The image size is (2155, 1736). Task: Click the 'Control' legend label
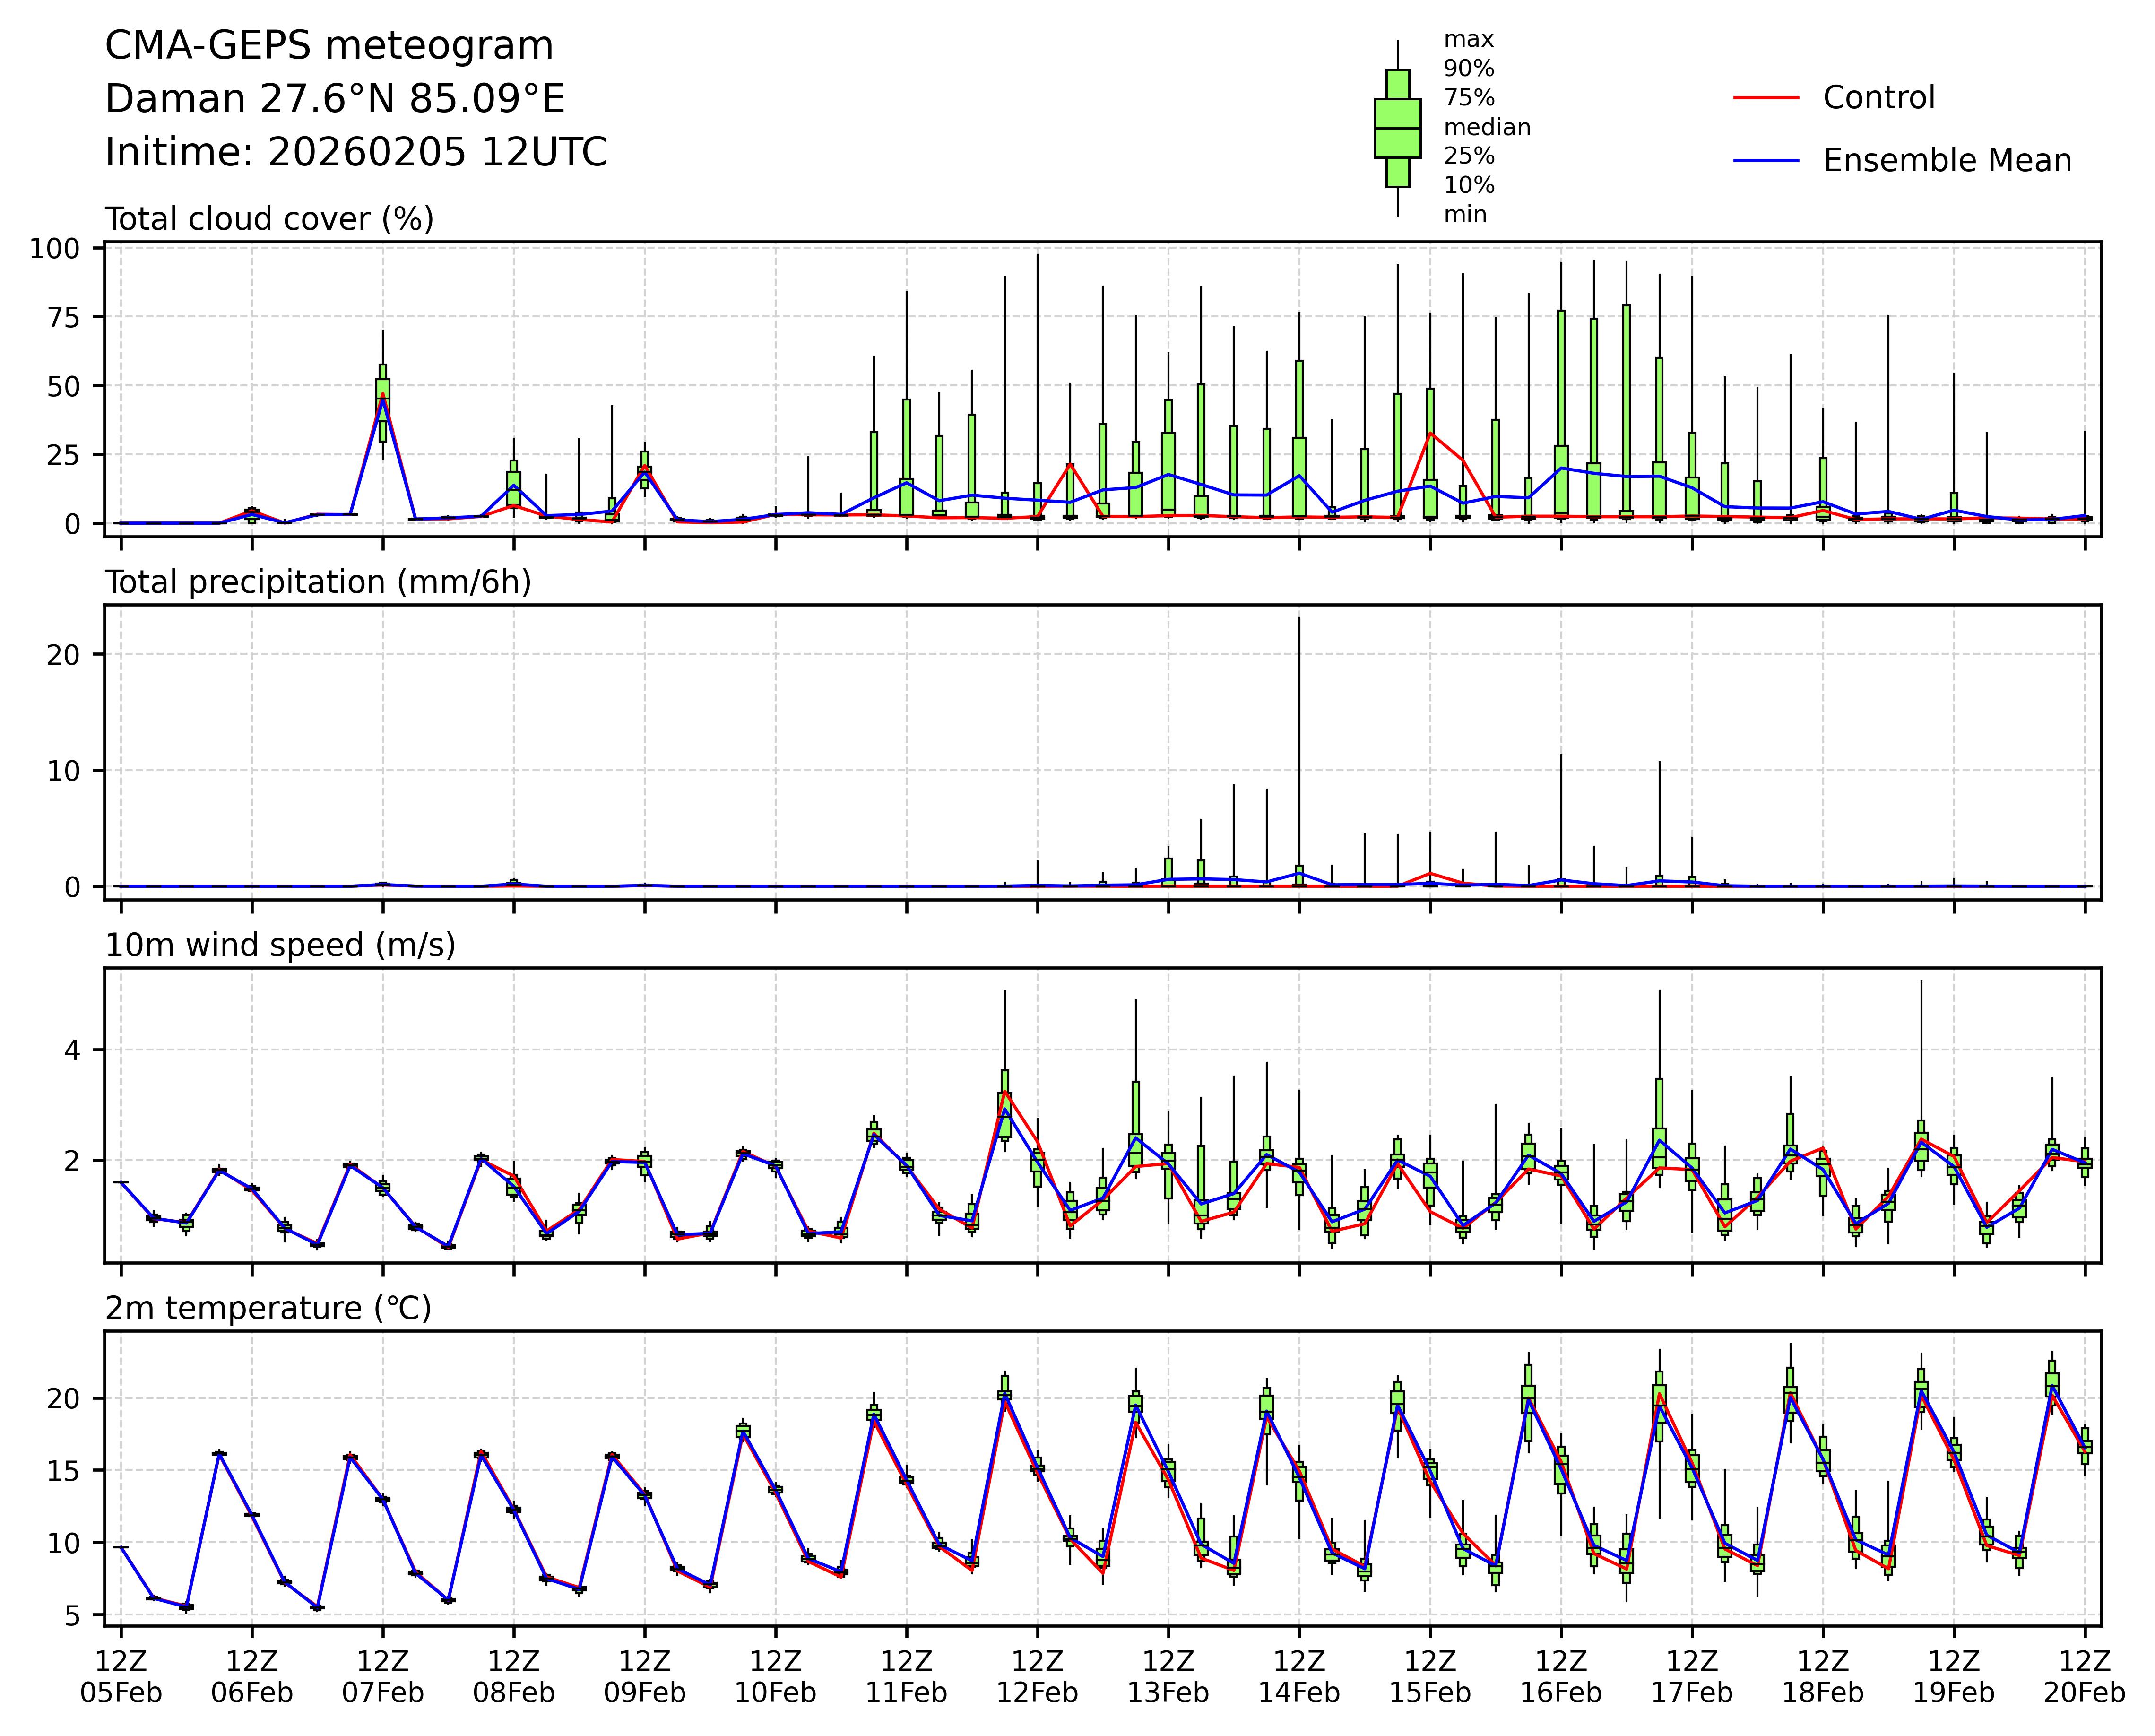[x=1878, y=98]
